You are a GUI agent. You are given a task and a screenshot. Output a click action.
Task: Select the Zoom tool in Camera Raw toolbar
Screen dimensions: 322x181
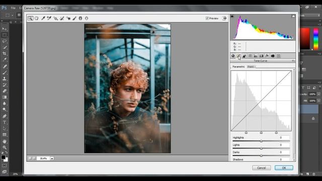point(30,18)
